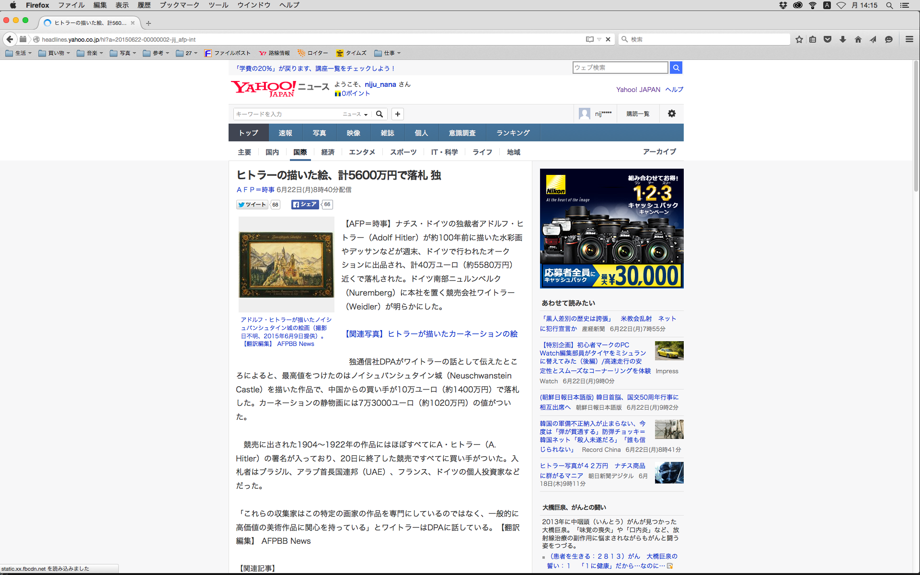Open the Firefox hamburger menu
The image size is (920, 575).
click(x=909, y=39)
